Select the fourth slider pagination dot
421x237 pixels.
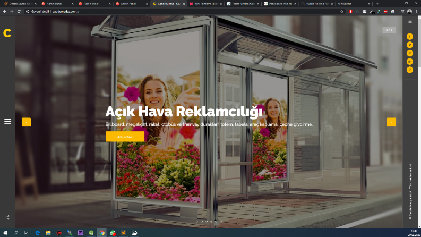pyautogui.click(x=211, y=222)
